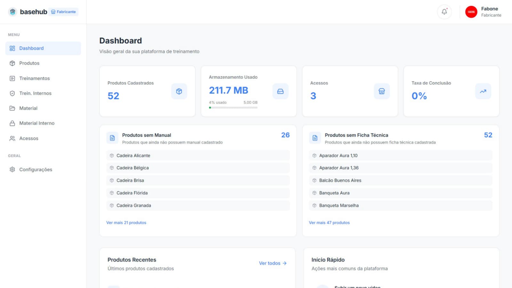Click the Material Interno lock icon
The height and width of the screenshot is (288, 512).
pos(12,123)
